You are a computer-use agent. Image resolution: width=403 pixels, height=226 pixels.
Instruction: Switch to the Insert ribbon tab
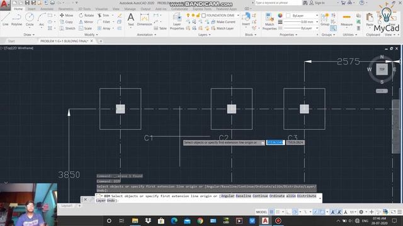click(x=31, y=9)
